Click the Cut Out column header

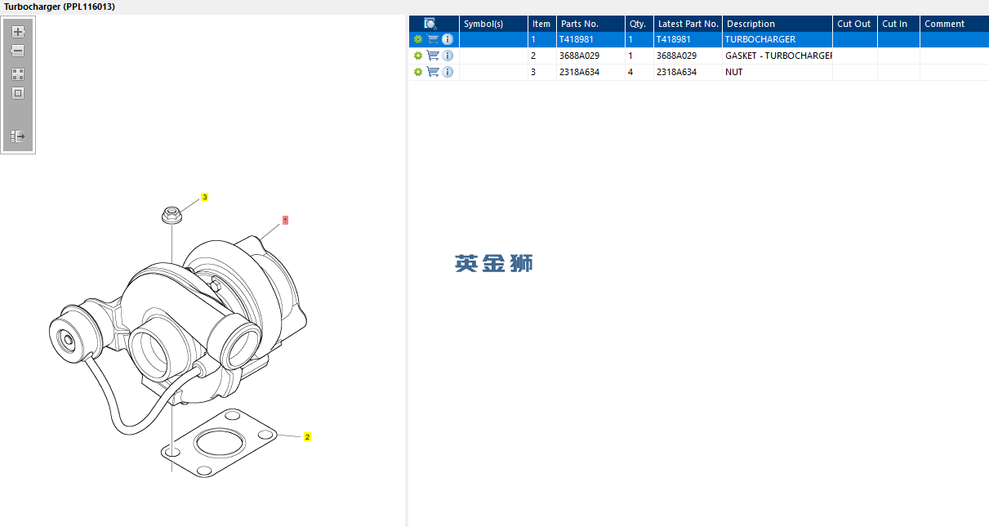click(855, 24)
